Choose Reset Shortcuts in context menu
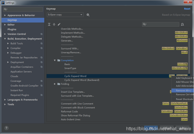194x134 pixels. [183, 99]
